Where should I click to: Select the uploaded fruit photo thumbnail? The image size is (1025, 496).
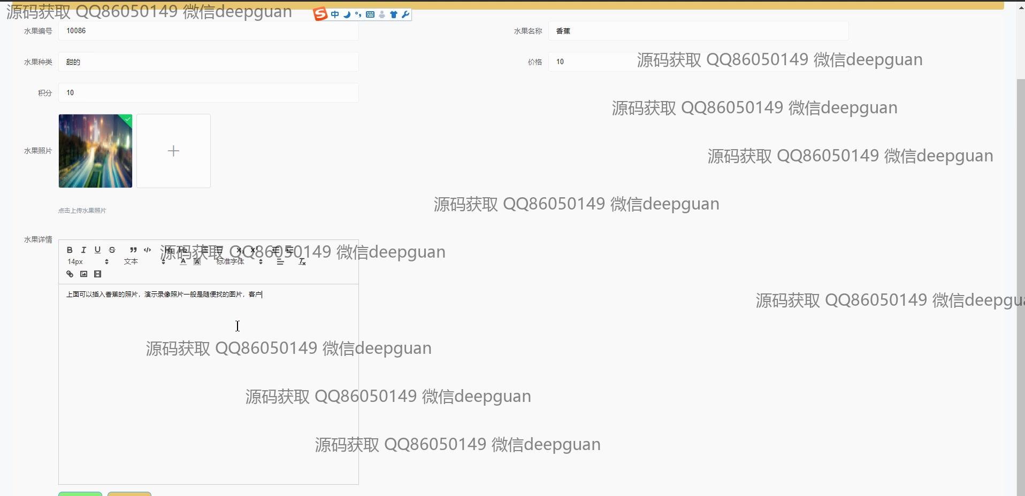(95, 151)
